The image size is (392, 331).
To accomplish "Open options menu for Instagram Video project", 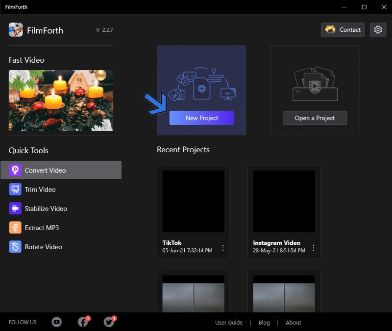I will pyautogui.click(x=314, y=248).
